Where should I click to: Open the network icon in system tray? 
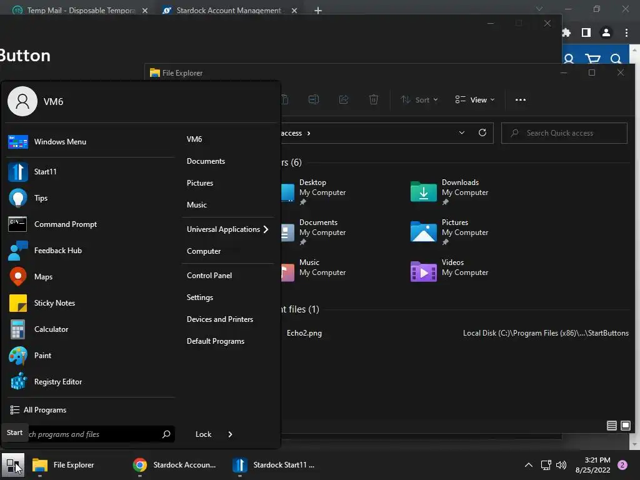point(546,465)
